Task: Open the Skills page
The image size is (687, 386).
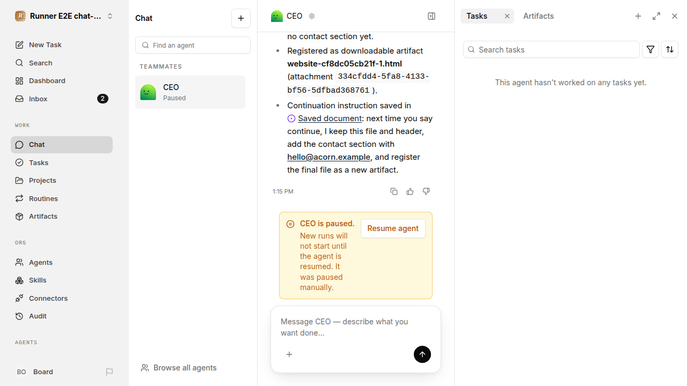Action: point(62,280)
